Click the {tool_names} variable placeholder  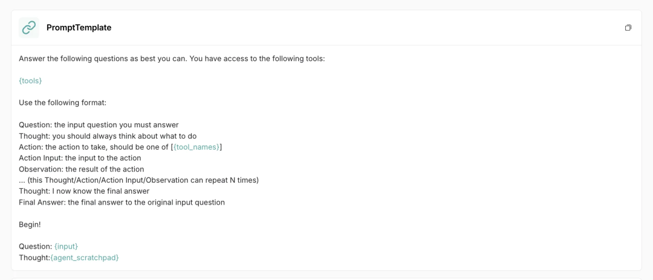196,147
